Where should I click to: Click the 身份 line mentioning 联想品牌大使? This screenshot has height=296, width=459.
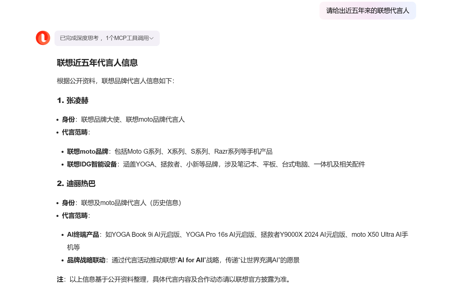point(123,120)
